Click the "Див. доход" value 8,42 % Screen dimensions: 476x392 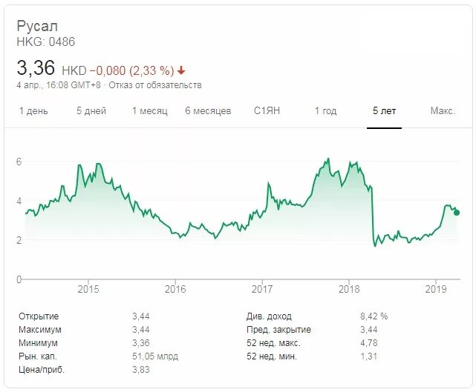click(x=374, y=316)
